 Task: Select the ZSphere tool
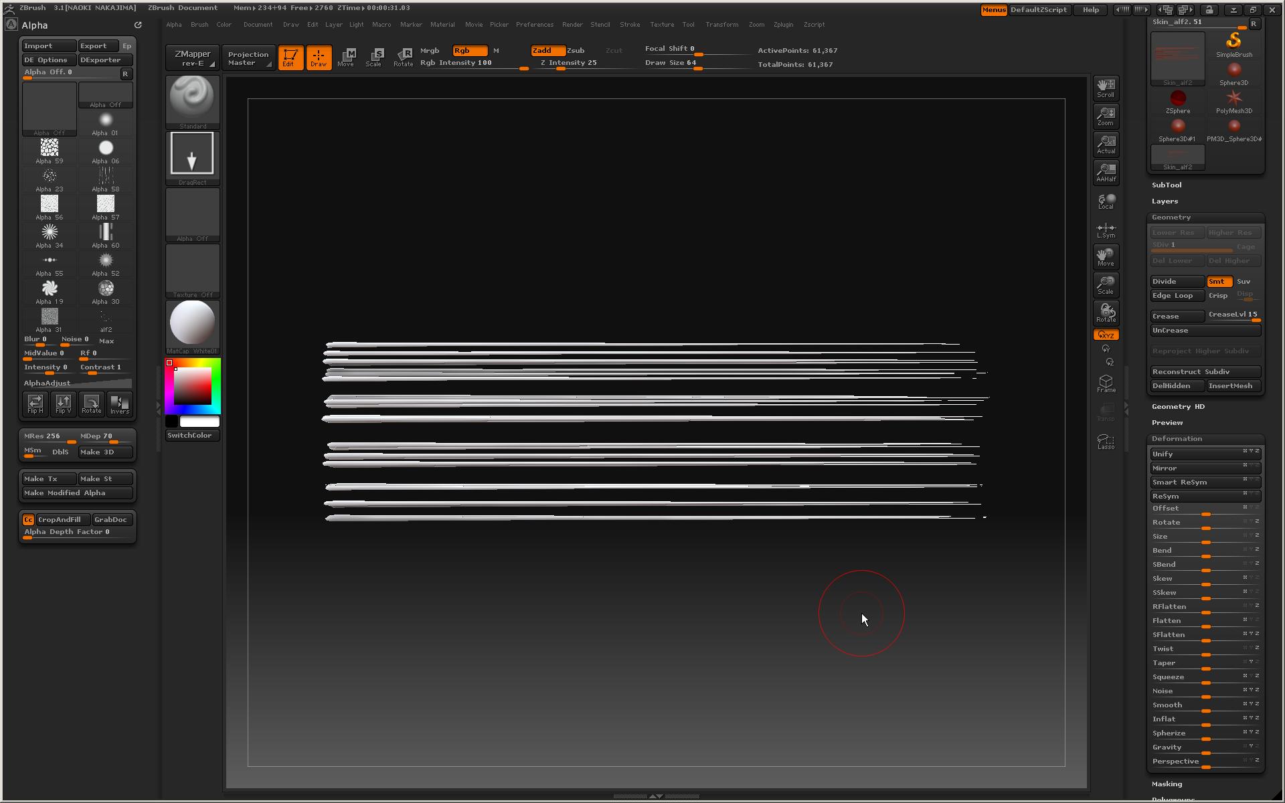tap(1178, 101)
